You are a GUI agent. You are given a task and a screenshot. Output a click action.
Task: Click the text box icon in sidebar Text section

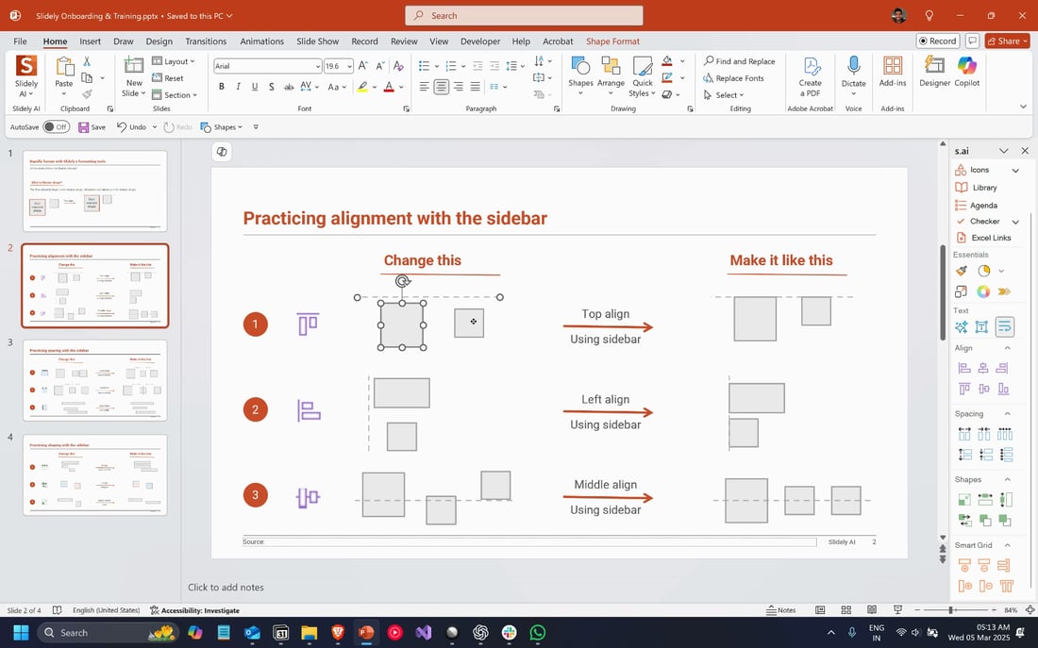coord(981,326)
